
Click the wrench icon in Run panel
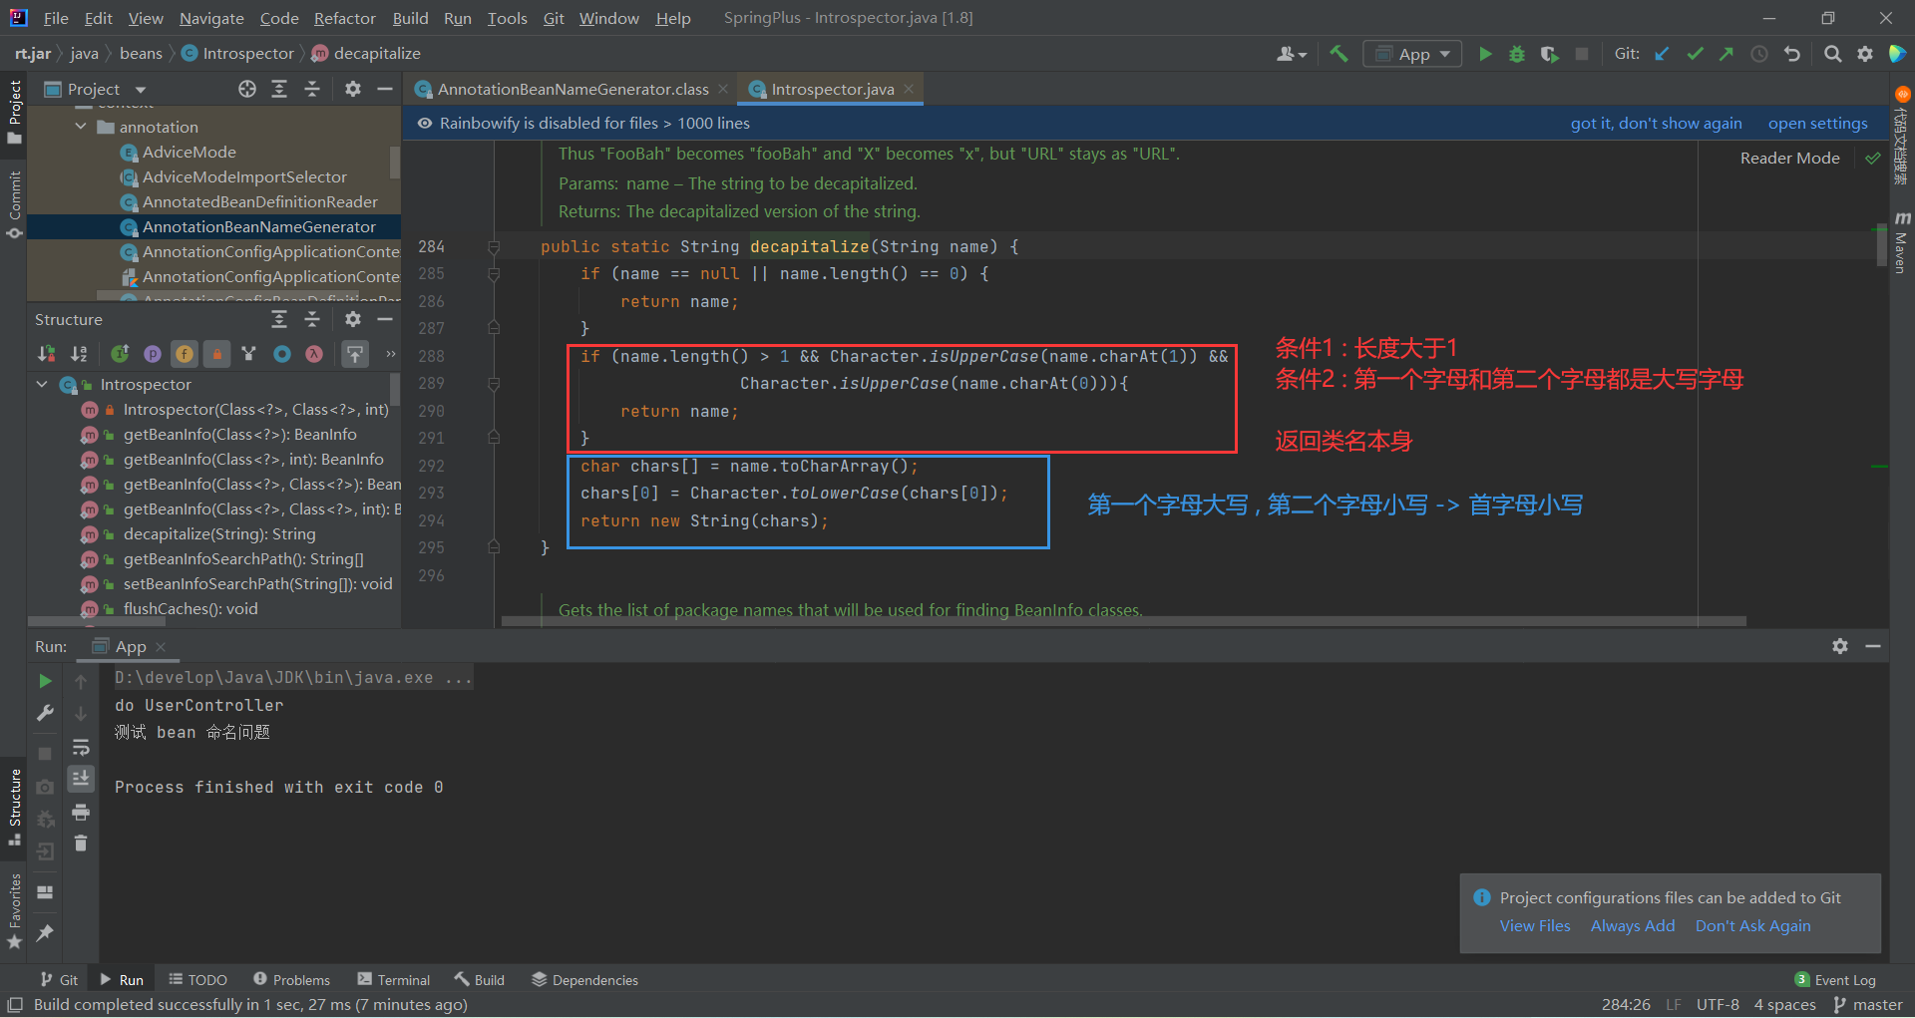pos(45,713)
